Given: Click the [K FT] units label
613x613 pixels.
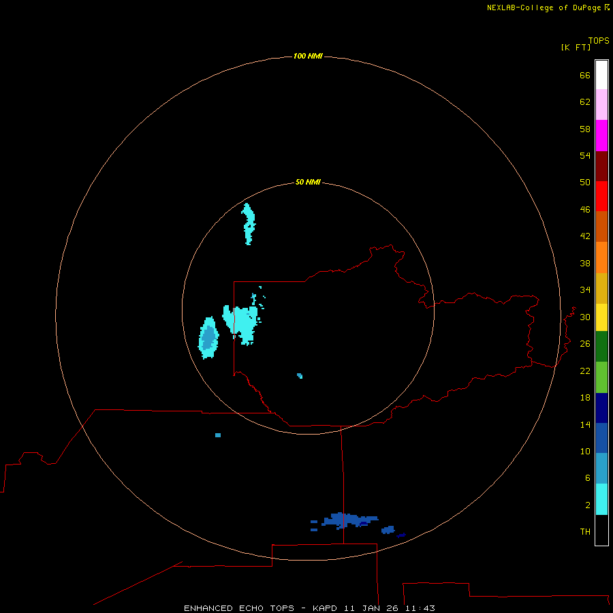Looking at the screenshot, I should [576, 47].
